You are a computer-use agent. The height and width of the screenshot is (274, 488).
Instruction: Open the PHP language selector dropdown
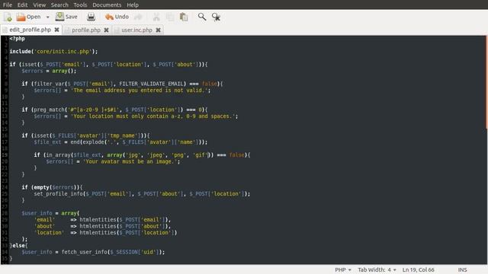pyautogui.click(x=343, y=269)
